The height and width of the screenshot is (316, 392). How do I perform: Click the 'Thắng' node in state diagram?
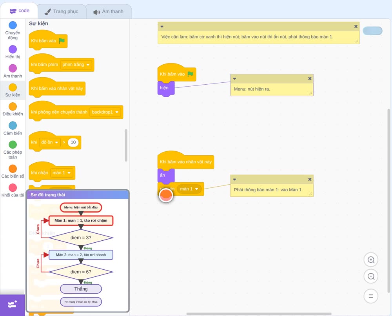click(81, 289)
